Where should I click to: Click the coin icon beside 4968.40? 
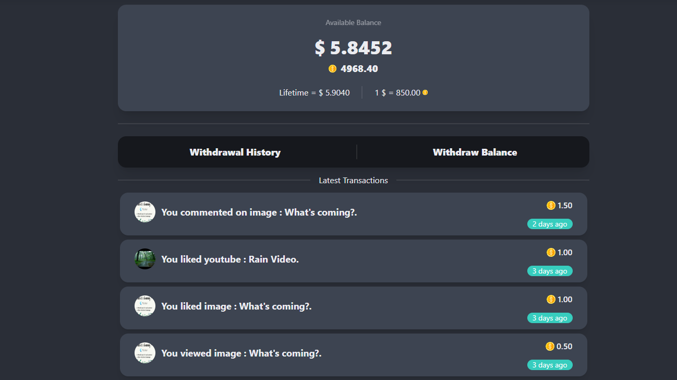[x=332, y=69]
